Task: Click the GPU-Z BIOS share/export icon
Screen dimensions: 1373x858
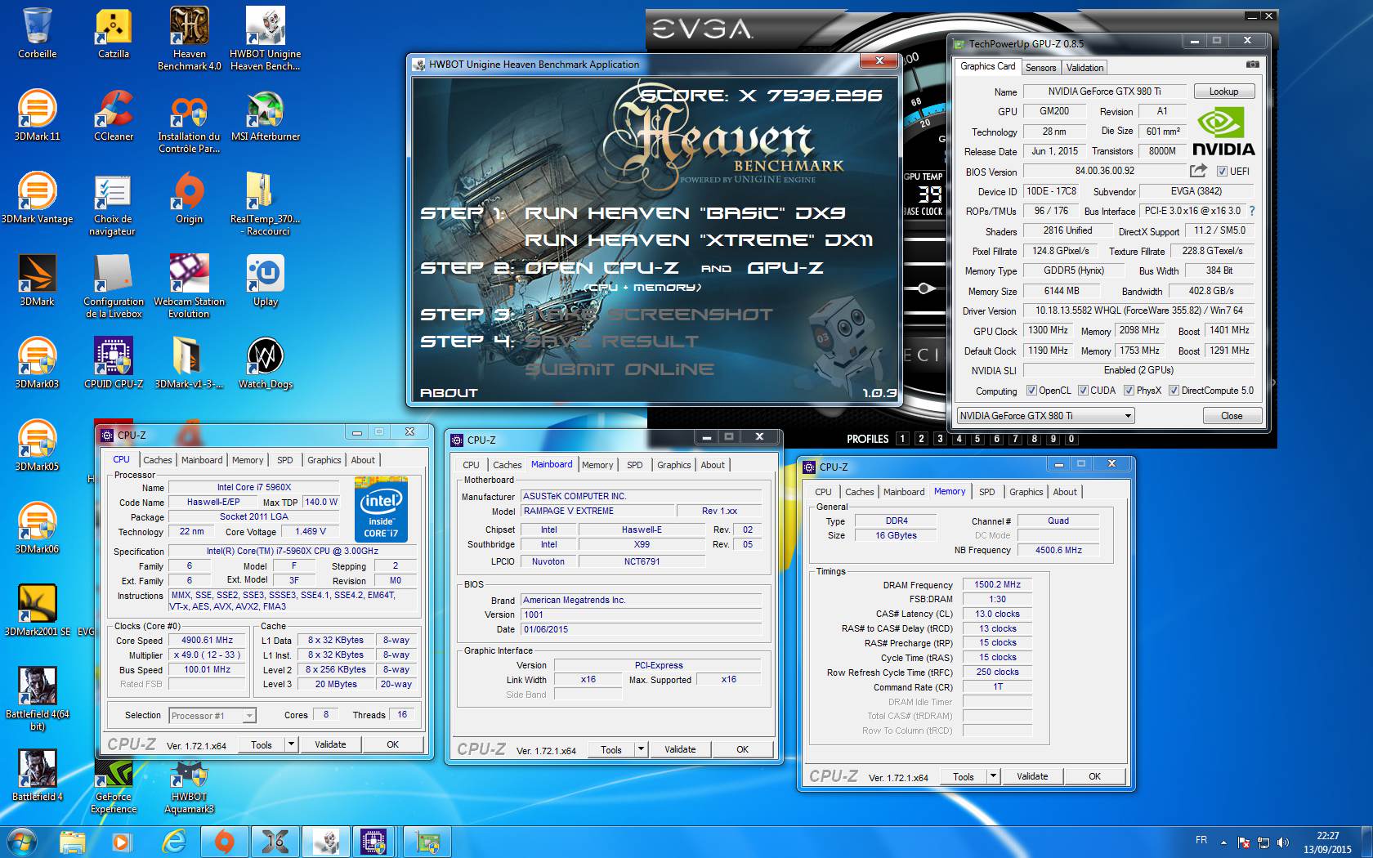Action: point(1198,171)
